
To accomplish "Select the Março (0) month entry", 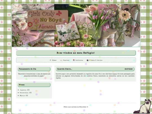I will click(24, 96).
